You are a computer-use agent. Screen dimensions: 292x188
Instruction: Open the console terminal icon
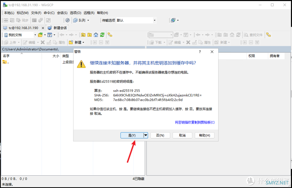34,20
